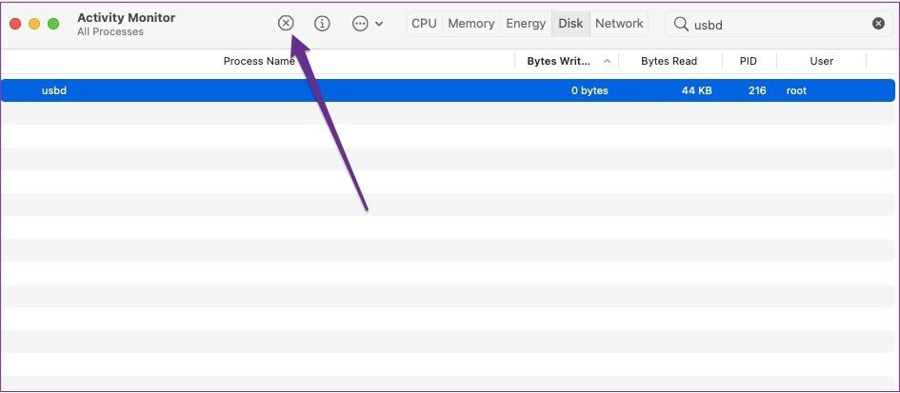Image resolution: width=900 pixels, height=393 pixels.
Task: Select the Disk tab
Action: 570,24
